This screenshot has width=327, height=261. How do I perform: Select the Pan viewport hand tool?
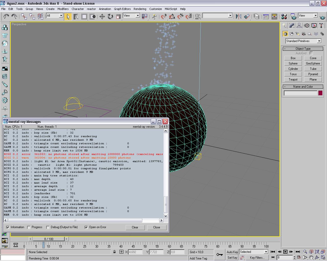click(x=311, y=257)
